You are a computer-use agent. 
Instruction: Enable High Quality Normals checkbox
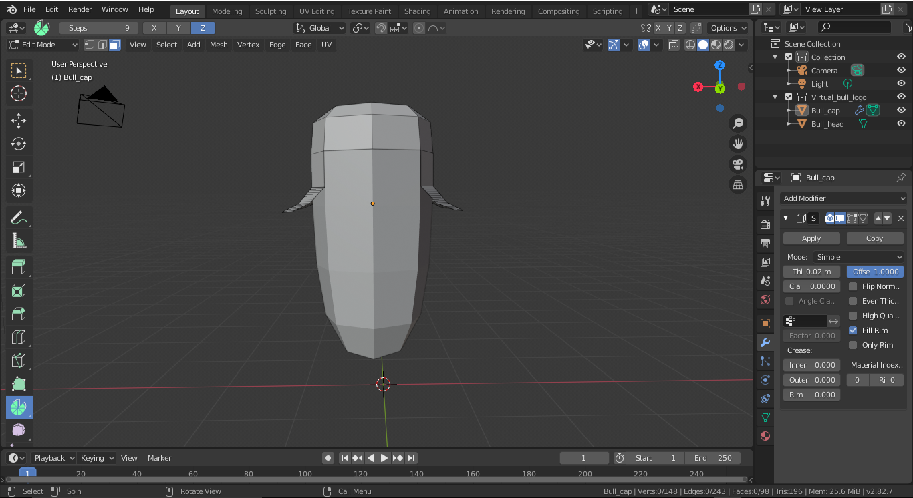pyautogui.click(x=853, y=316)
